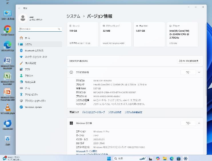This screenshot has width=212, height=161.
Task: Click the プライバシーとセキュリティ shield icon
Action: (x=21, y=101)
